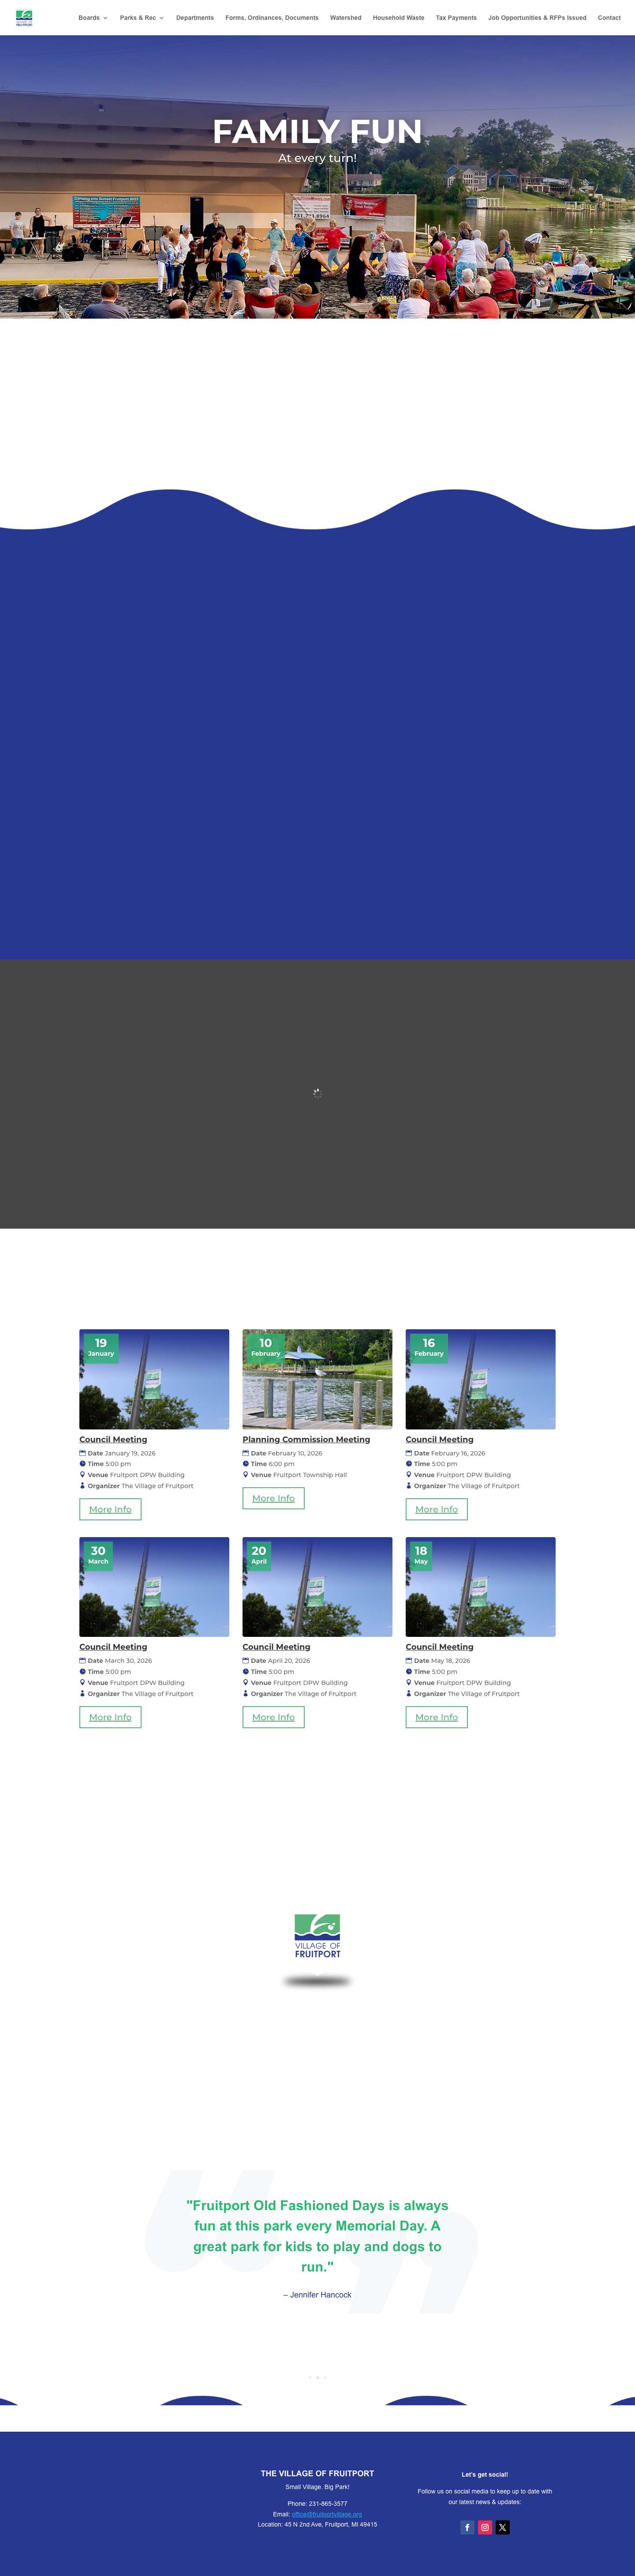The width and height of the screenshot is (635, 2576).
Task: Click More Info for Planning Commission Meeting
Action: 273,1498
